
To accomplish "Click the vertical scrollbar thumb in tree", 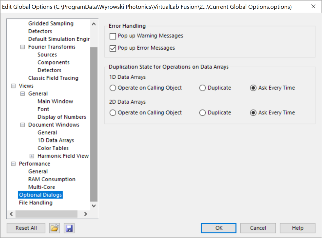I will point(94,124).
